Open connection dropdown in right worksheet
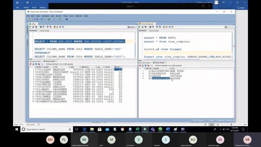 point(229,27)
